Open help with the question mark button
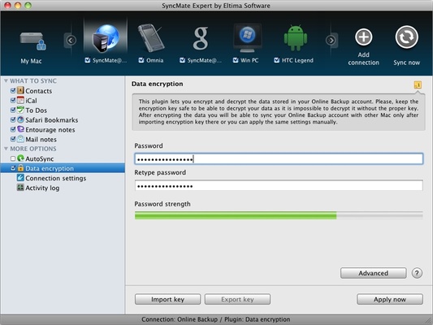 417,273
